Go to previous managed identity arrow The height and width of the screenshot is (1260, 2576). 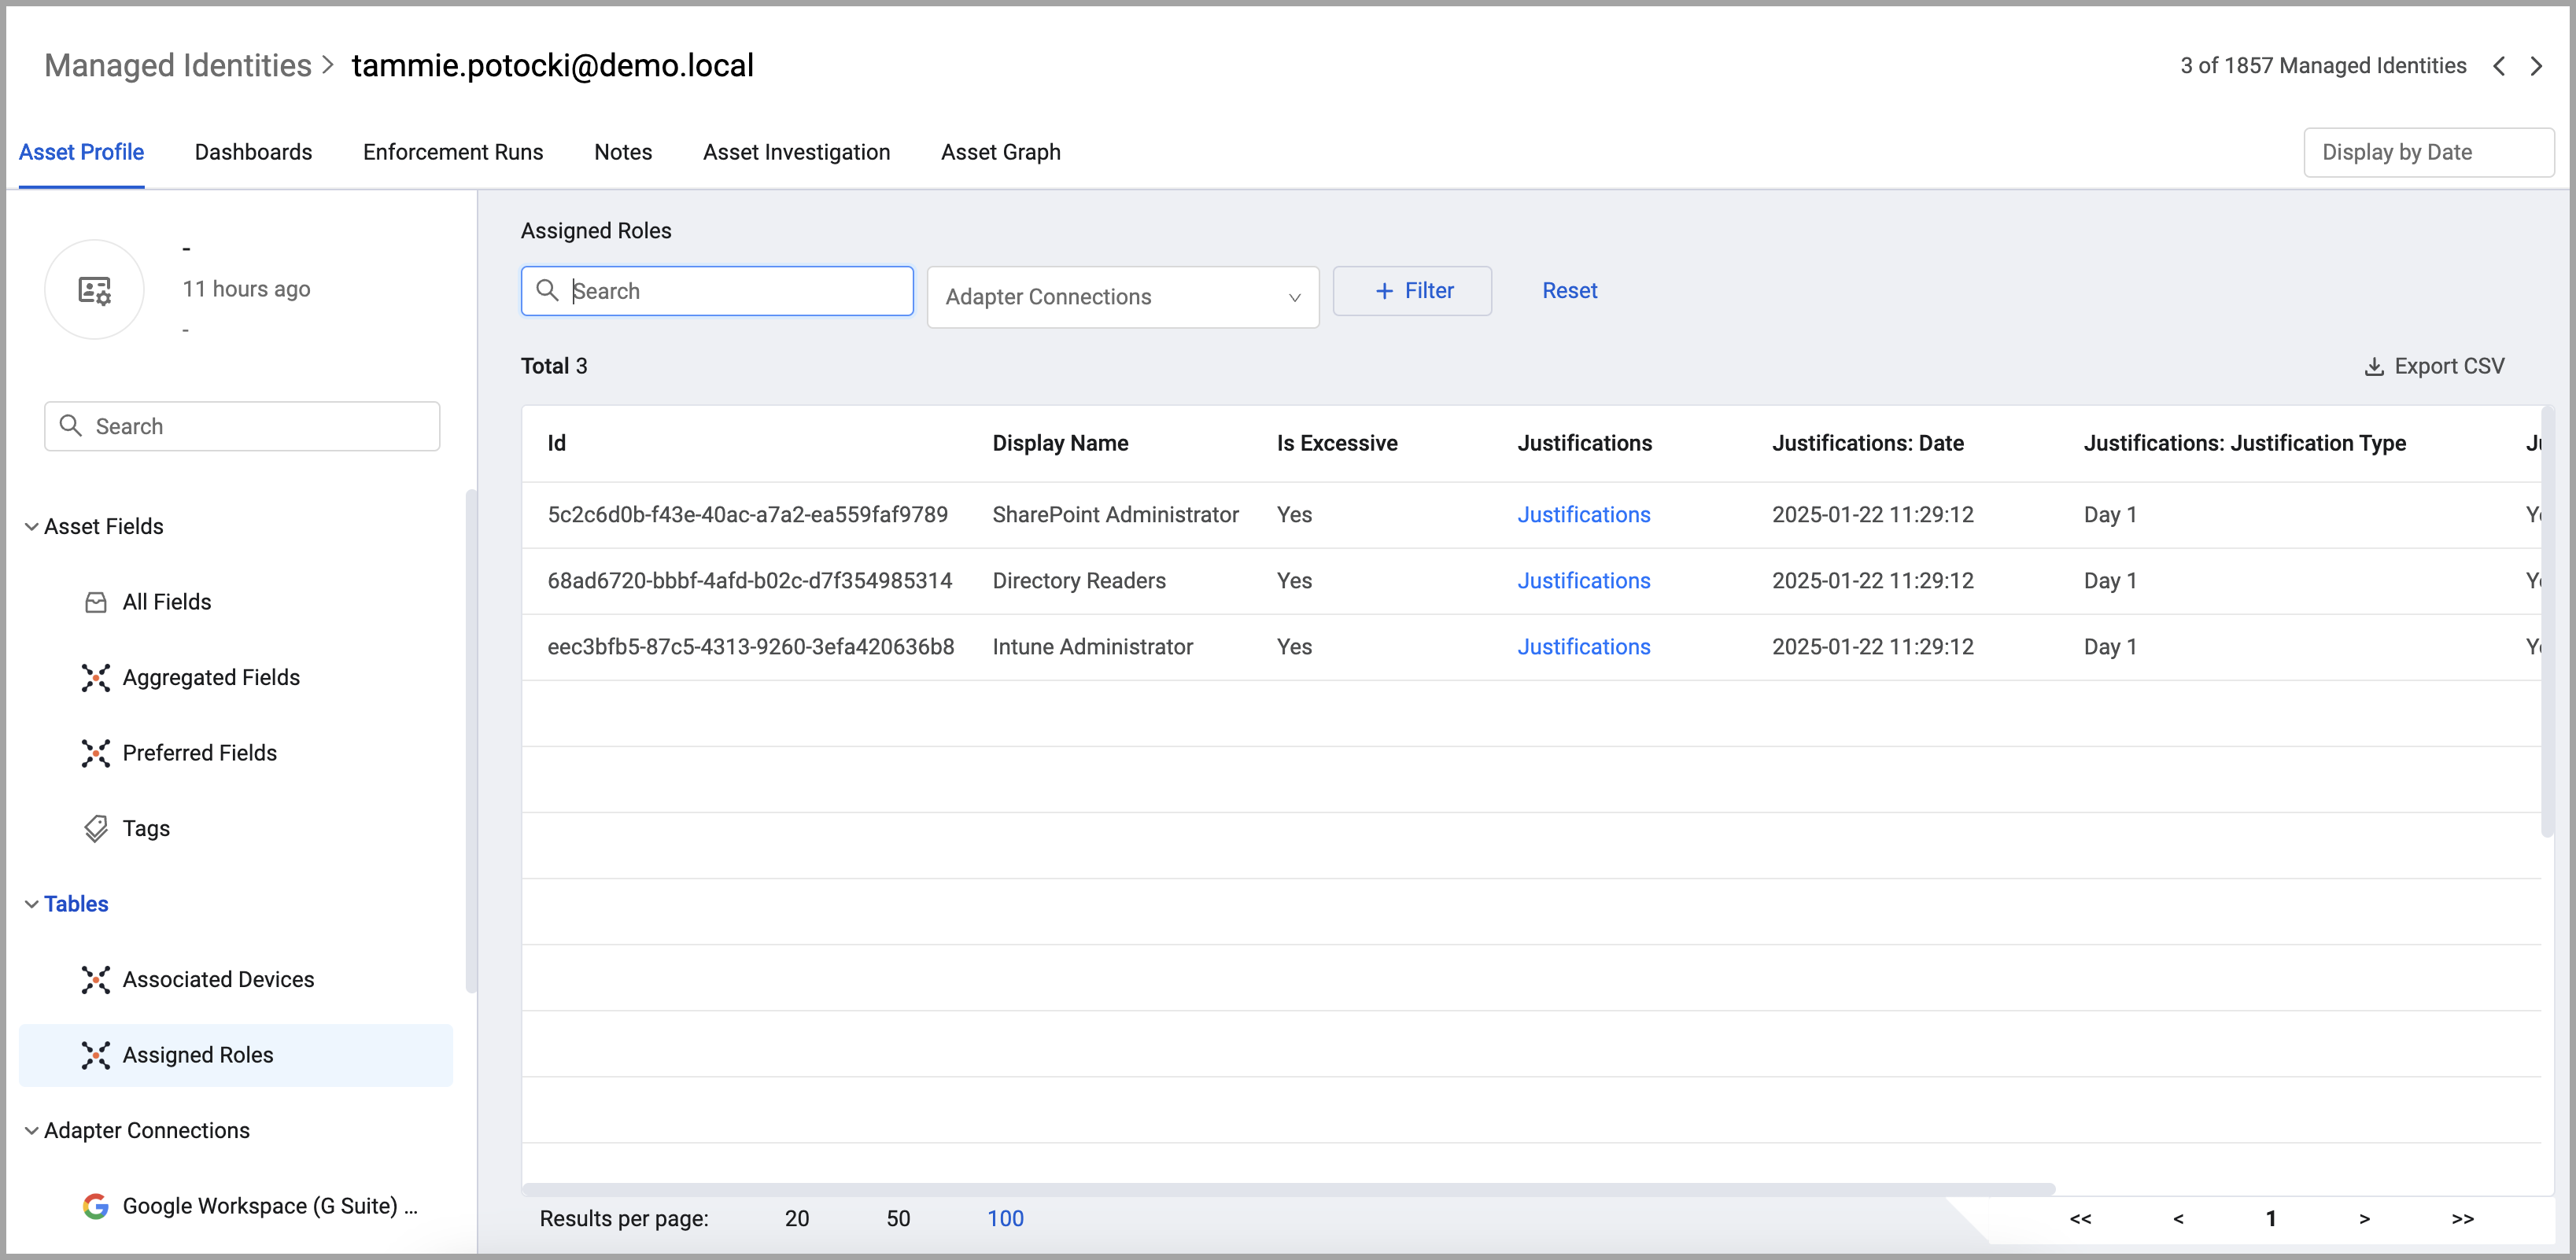pos(2499,66)
